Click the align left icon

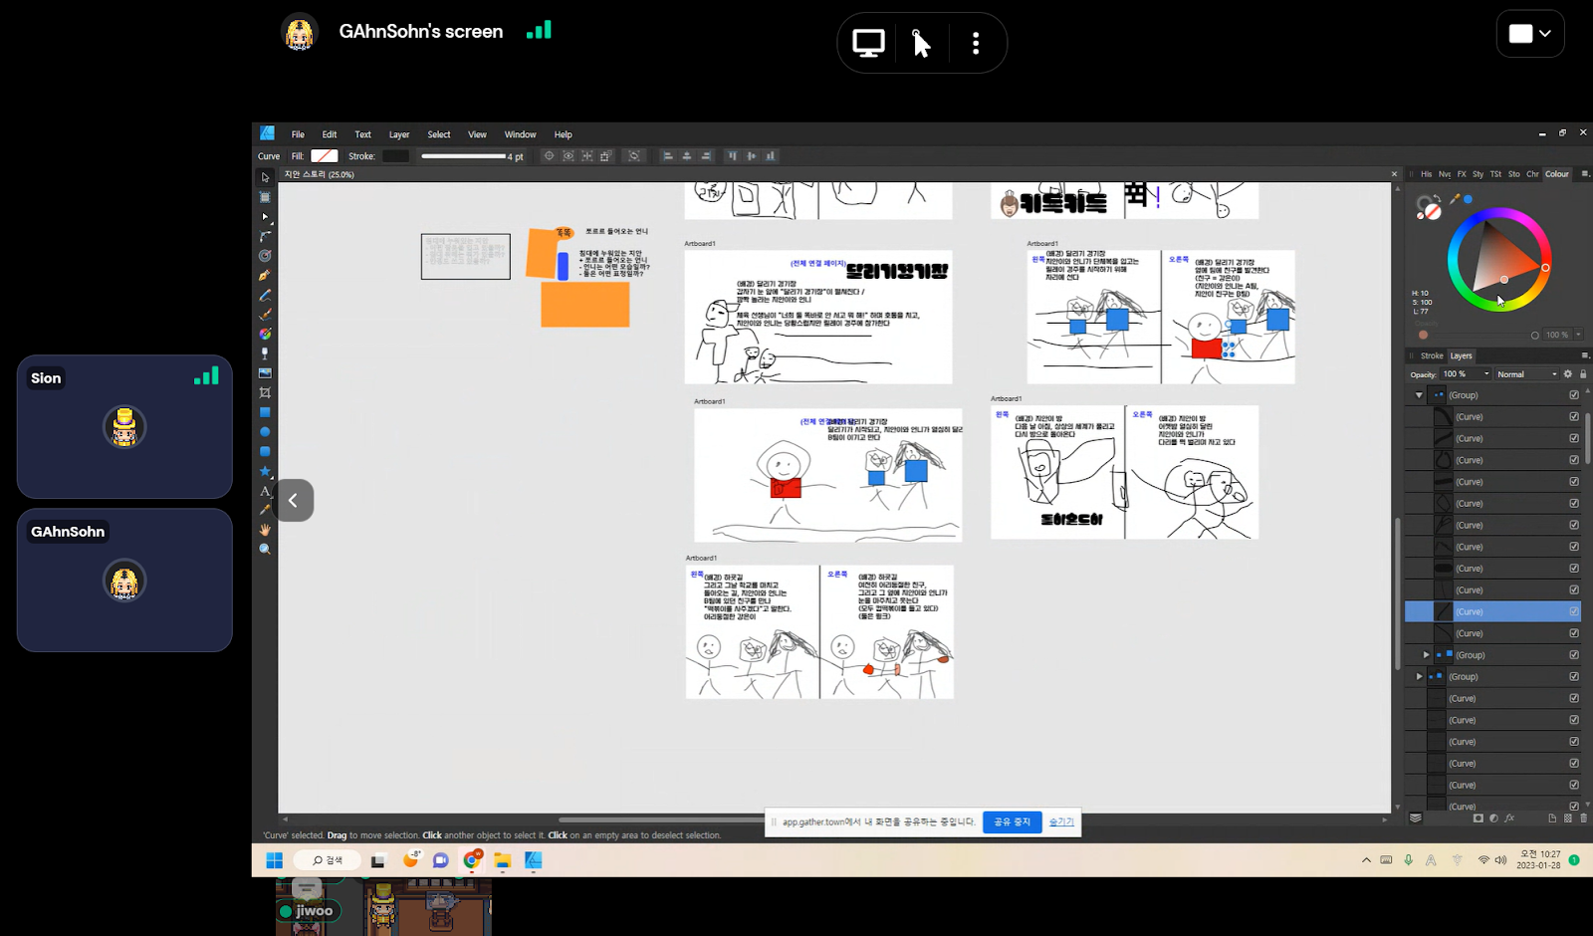coord(668,156)
